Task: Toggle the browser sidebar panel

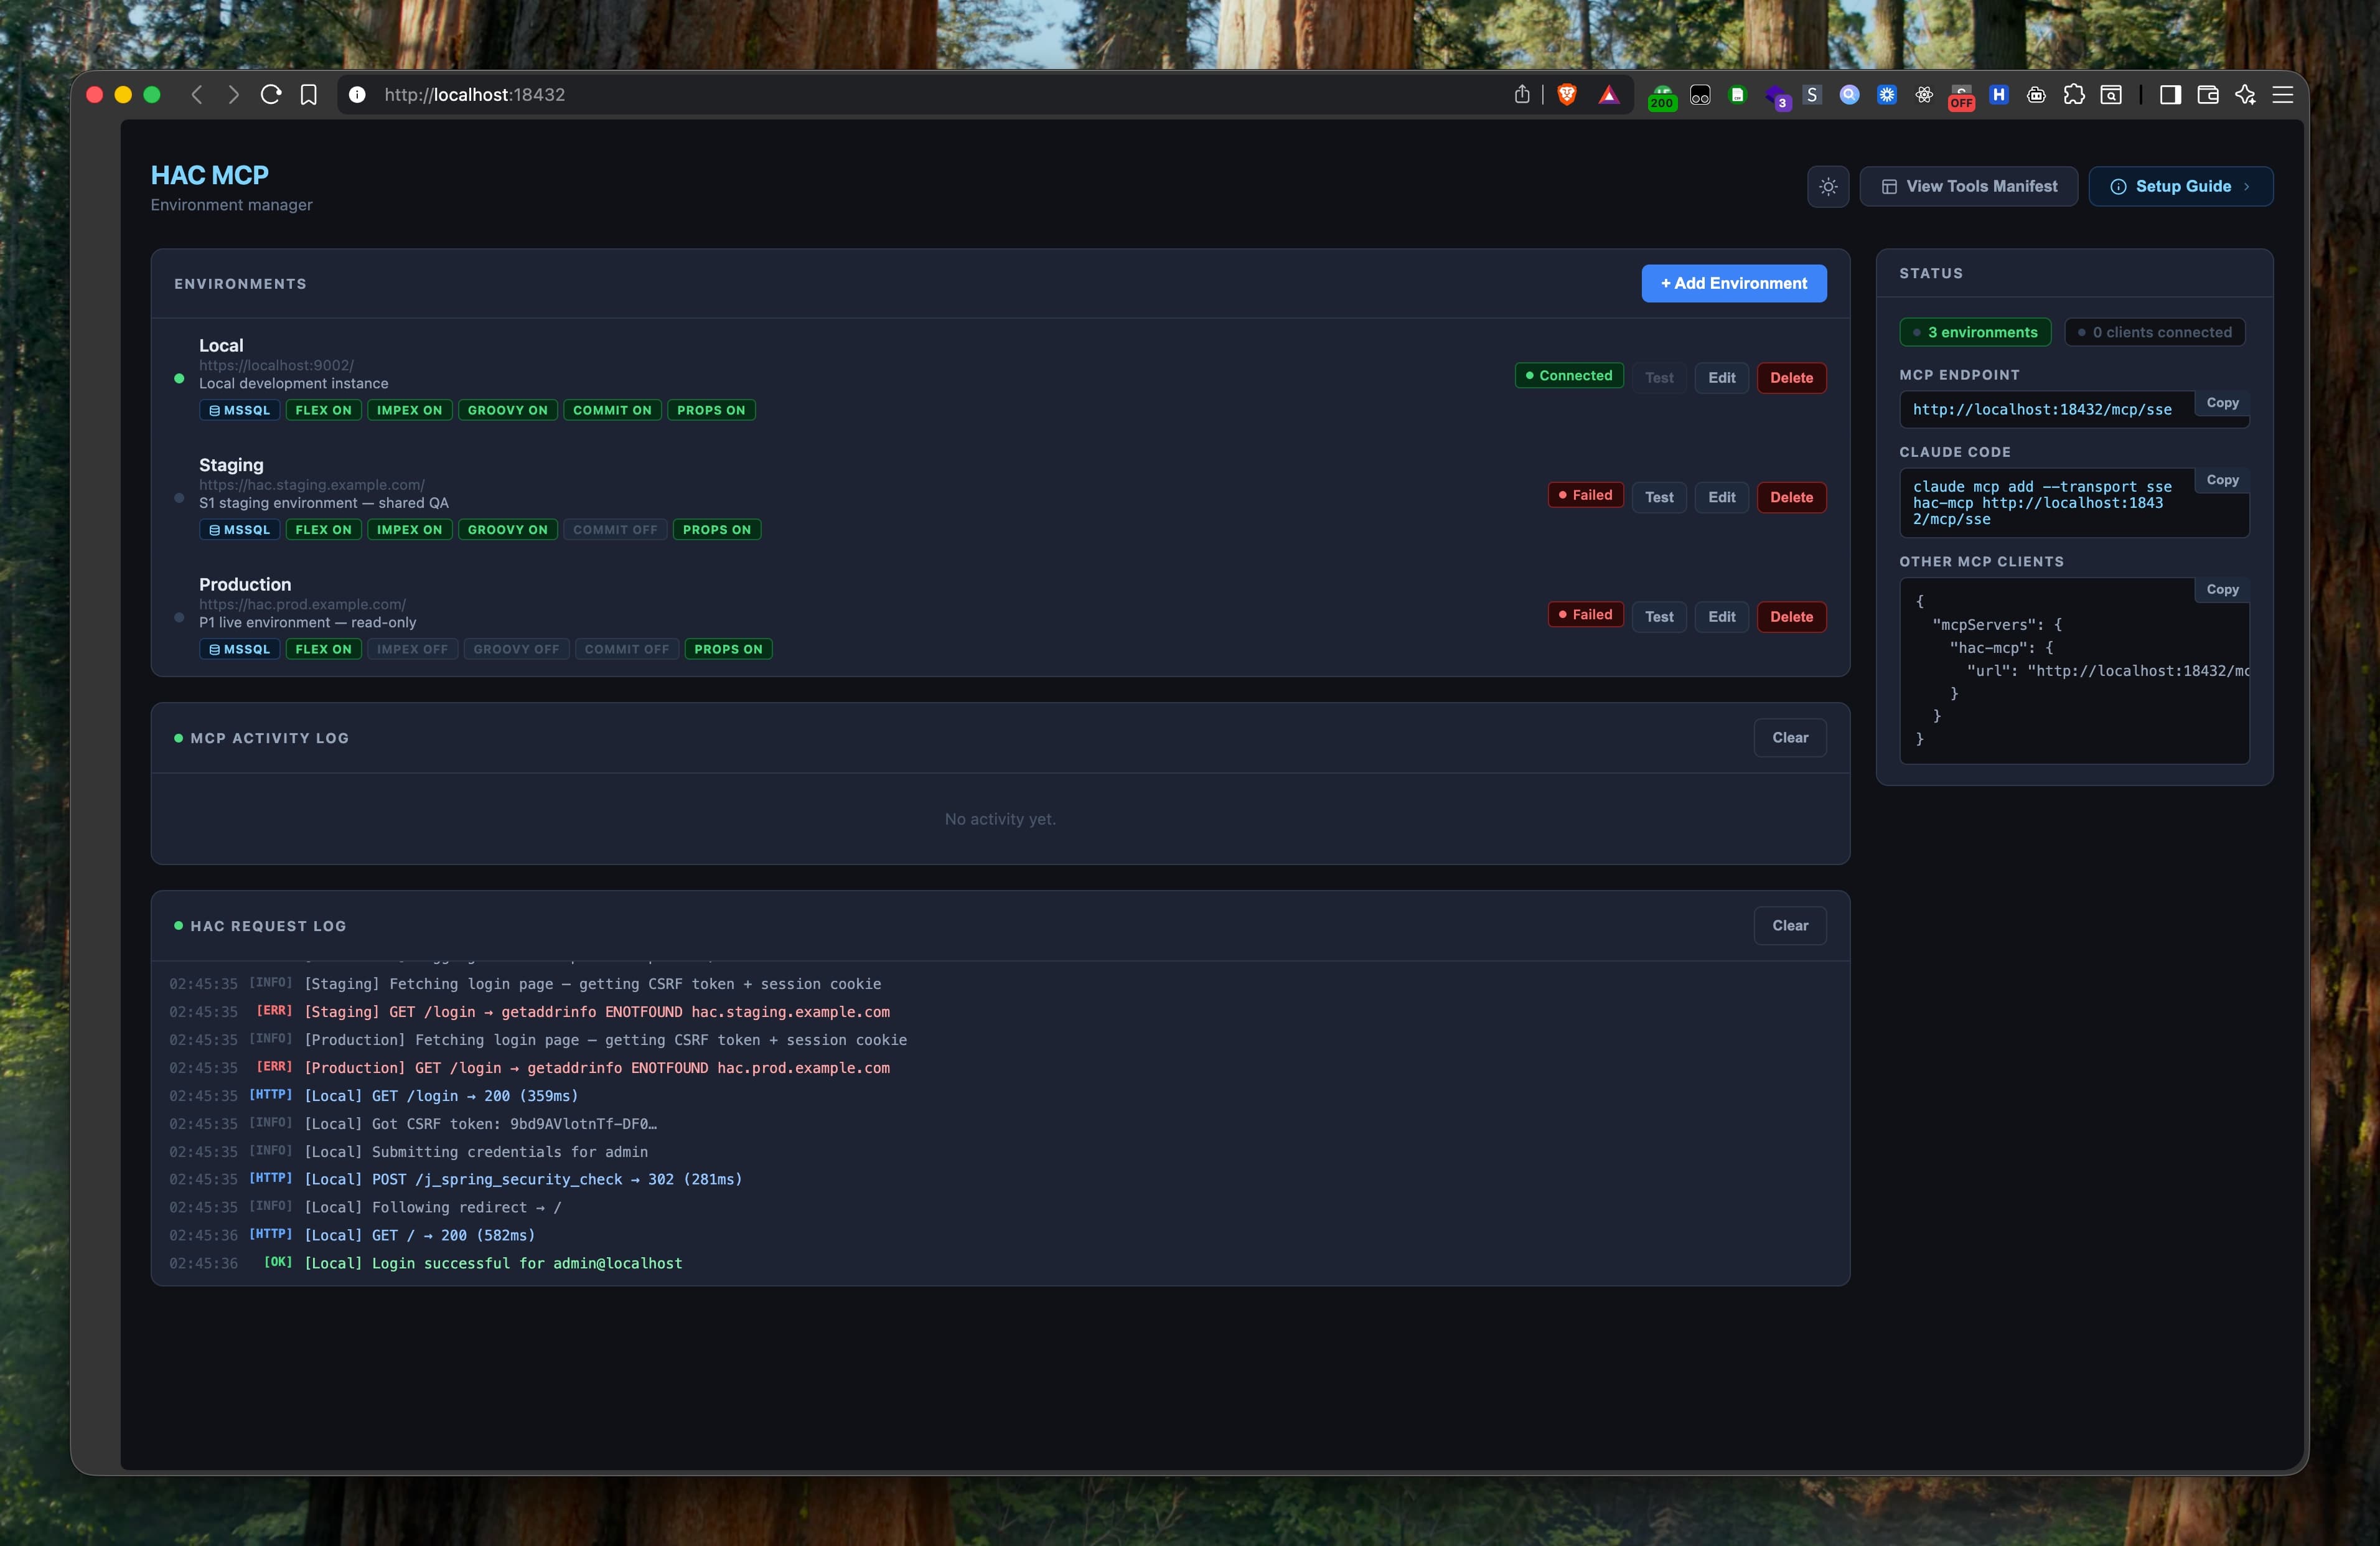Action: 2170,95
